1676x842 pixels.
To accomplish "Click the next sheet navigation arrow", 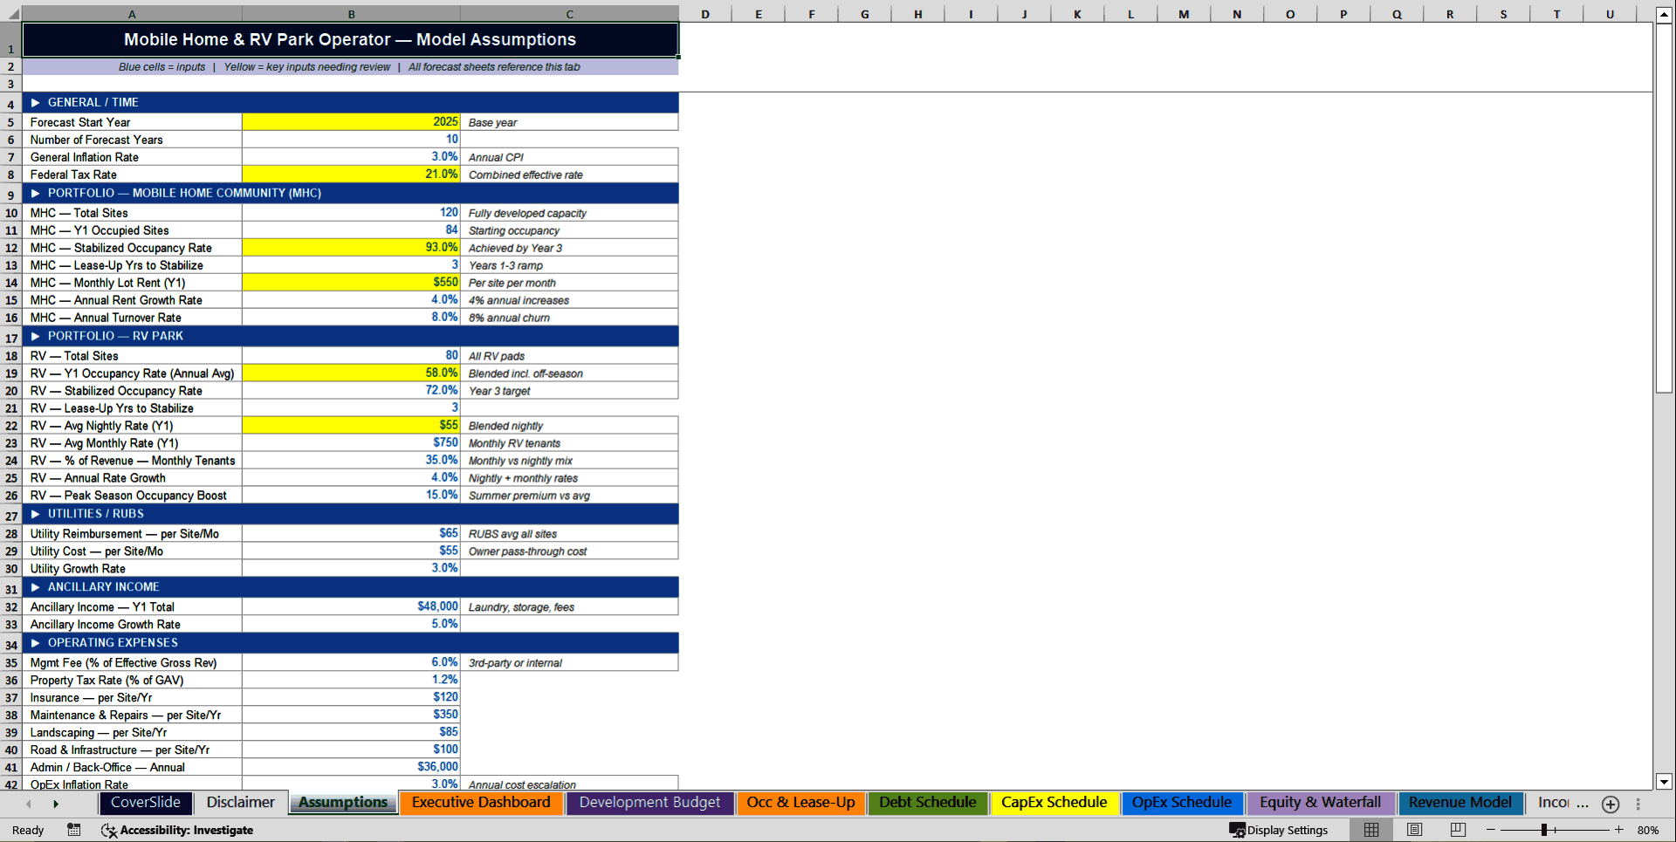I will [x=56, y=804].
